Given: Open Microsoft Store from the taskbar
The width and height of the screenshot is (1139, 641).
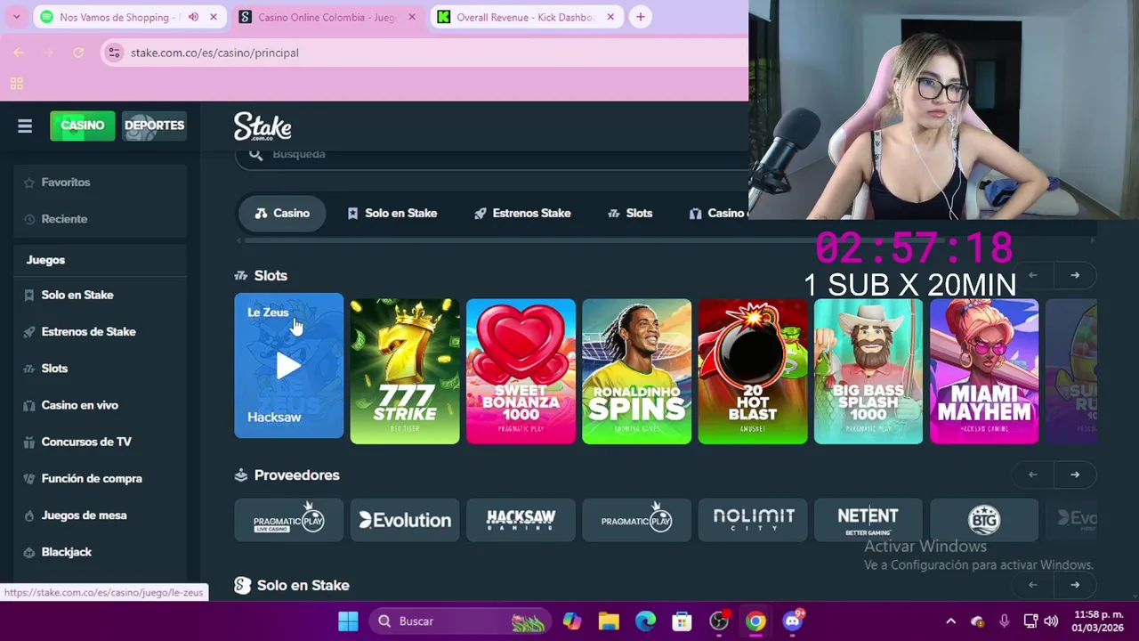Looking at the screenshot, I should [x=682, y=621].
